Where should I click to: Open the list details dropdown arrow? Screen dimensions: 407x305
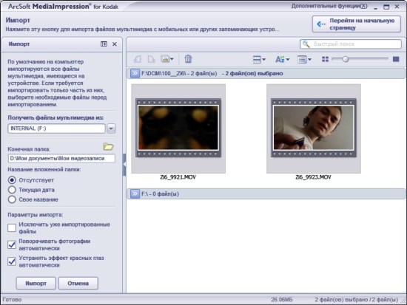pos(309,59)
